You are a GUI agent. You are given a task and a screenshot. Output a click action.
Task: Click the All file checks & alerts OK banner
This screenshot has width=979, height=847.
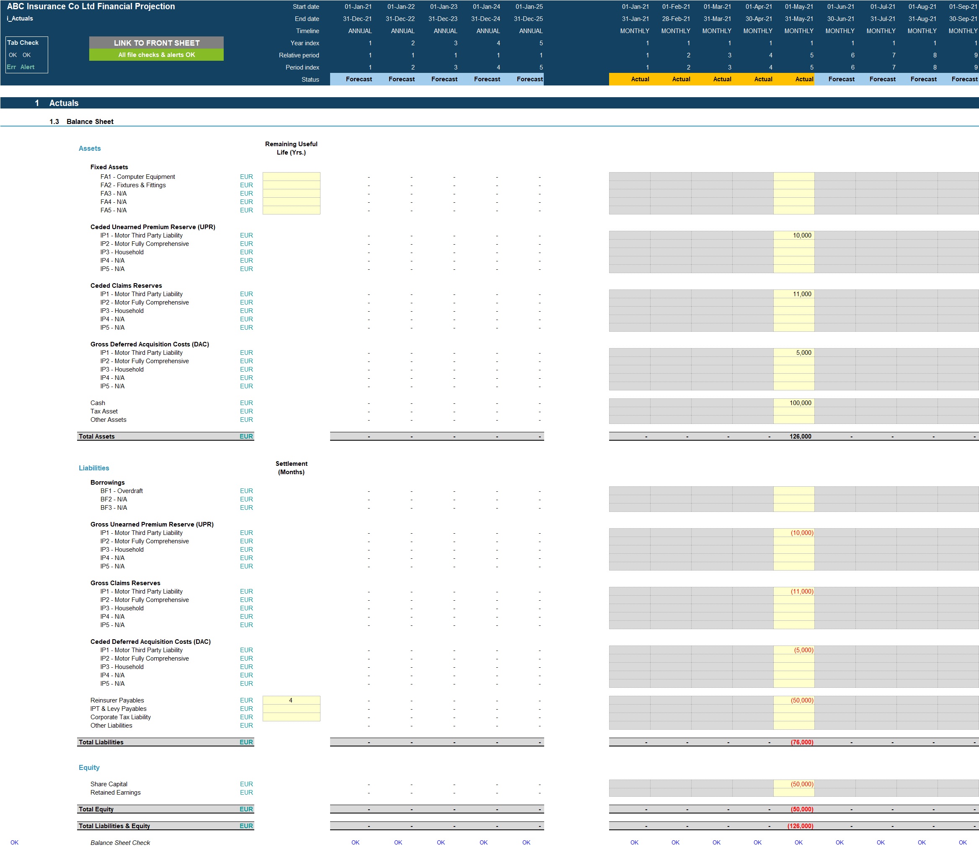[157, 55]
